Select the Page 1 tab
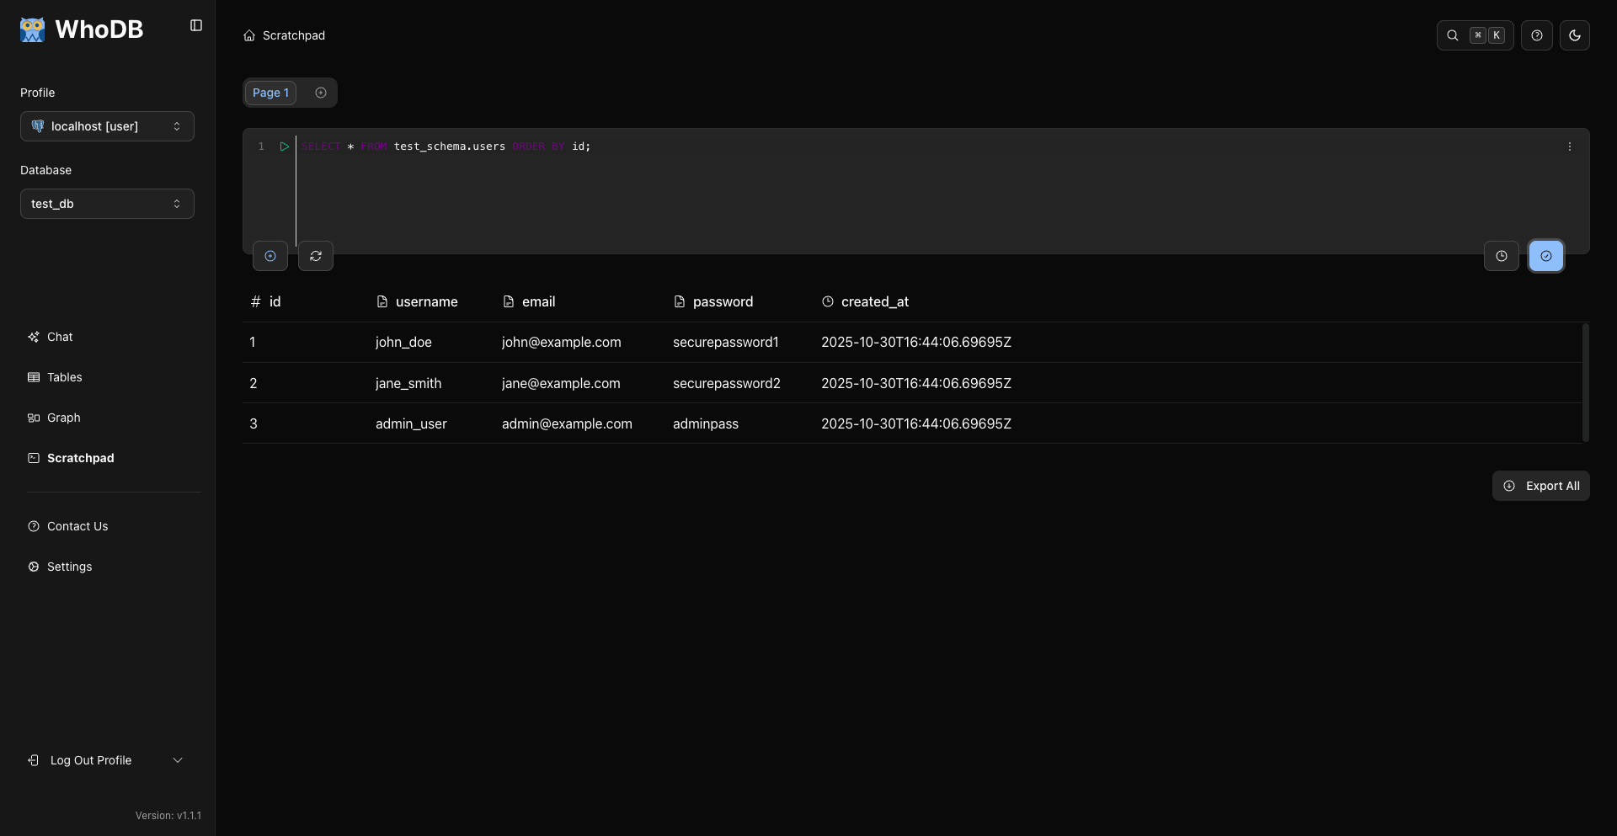Screen dimensions: 1617x836 tap(269, 93)
